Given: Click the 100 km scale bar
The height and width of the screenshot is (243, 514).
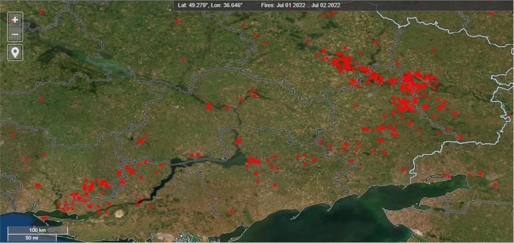Looking at the screenshot, I should [x=38, y=230].
